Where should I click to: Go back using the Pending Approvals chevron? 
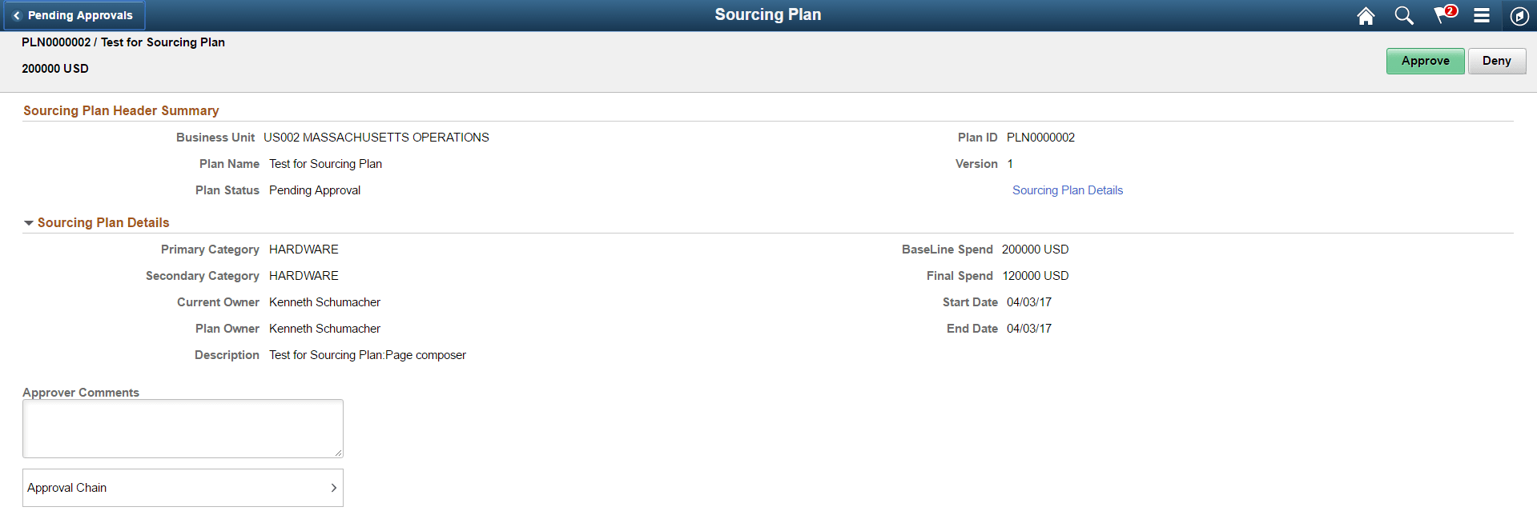coord(74,14)
